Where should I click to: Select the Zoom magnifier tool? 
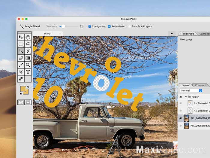pyautogui.click(x=28, y=65)
